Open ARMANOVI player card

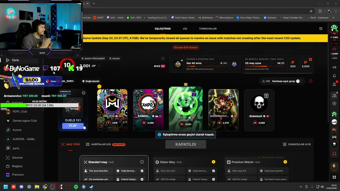[223, 110]
